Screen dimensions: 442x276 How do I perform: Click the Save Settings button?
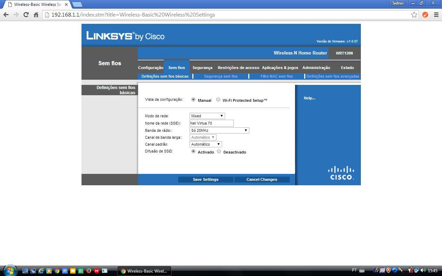pyautogui.click(x=205, y=179)
